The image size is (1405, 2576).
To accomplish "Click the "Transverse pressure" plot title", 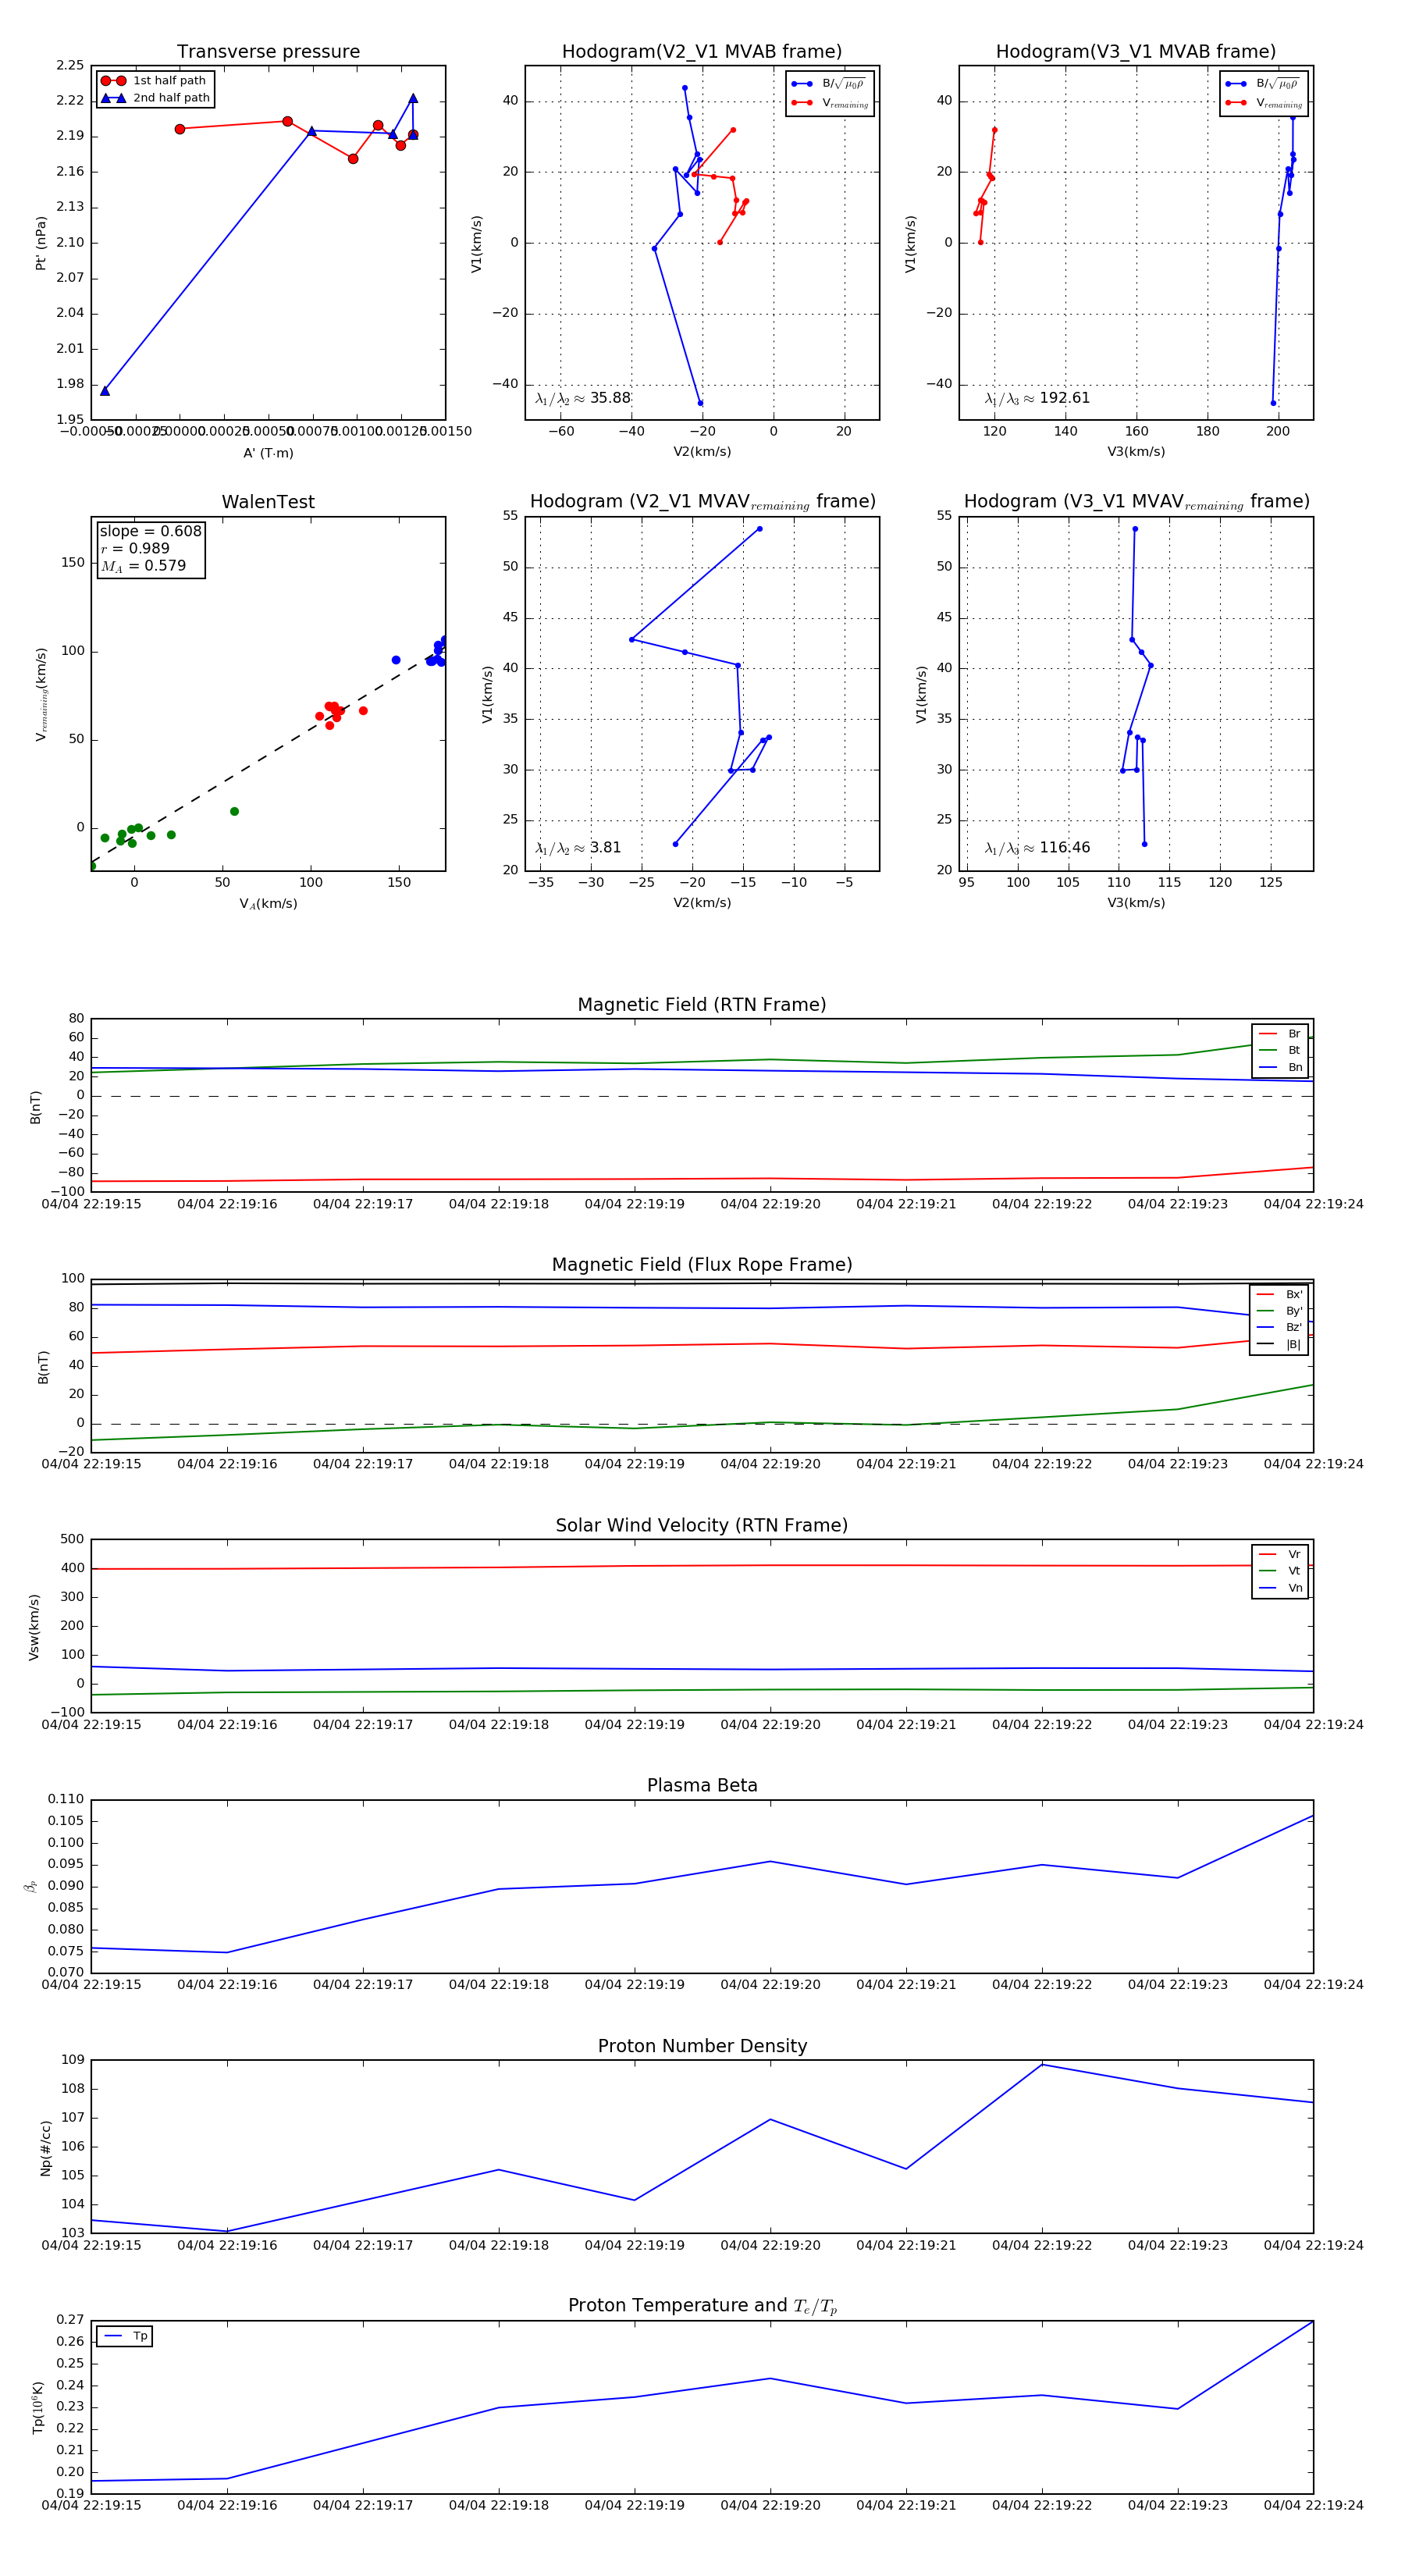I will pos(268,52).
